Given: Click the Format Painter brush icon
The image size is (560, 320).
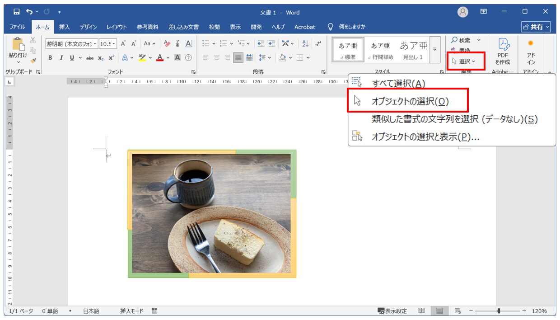Looking at the screenshot, I should pyautogui.click(x=33, y=60).
